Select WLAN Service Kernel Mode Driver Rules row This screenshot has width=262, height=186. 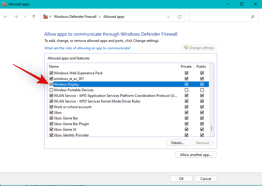[x=128, y=101]
